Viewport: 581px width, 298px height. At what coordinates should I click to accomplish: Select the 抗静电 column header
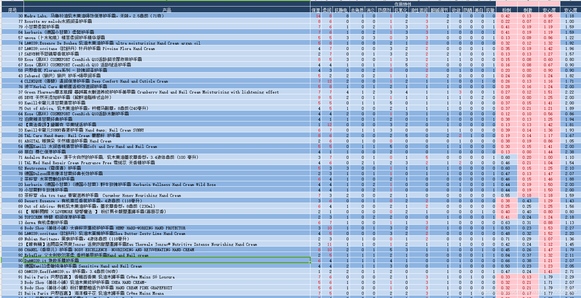pyautogui.click(x=341, y=10)
